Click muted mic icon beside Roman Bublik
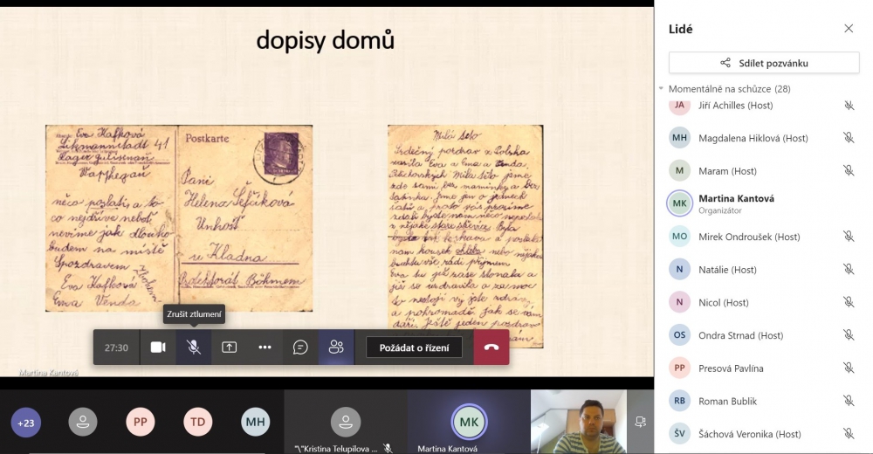Screen dimensions: 873x454 point(849,401)
